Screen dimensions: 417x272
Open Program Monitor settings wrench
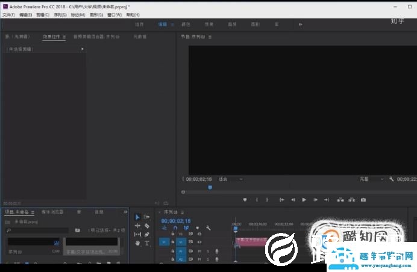391,179
